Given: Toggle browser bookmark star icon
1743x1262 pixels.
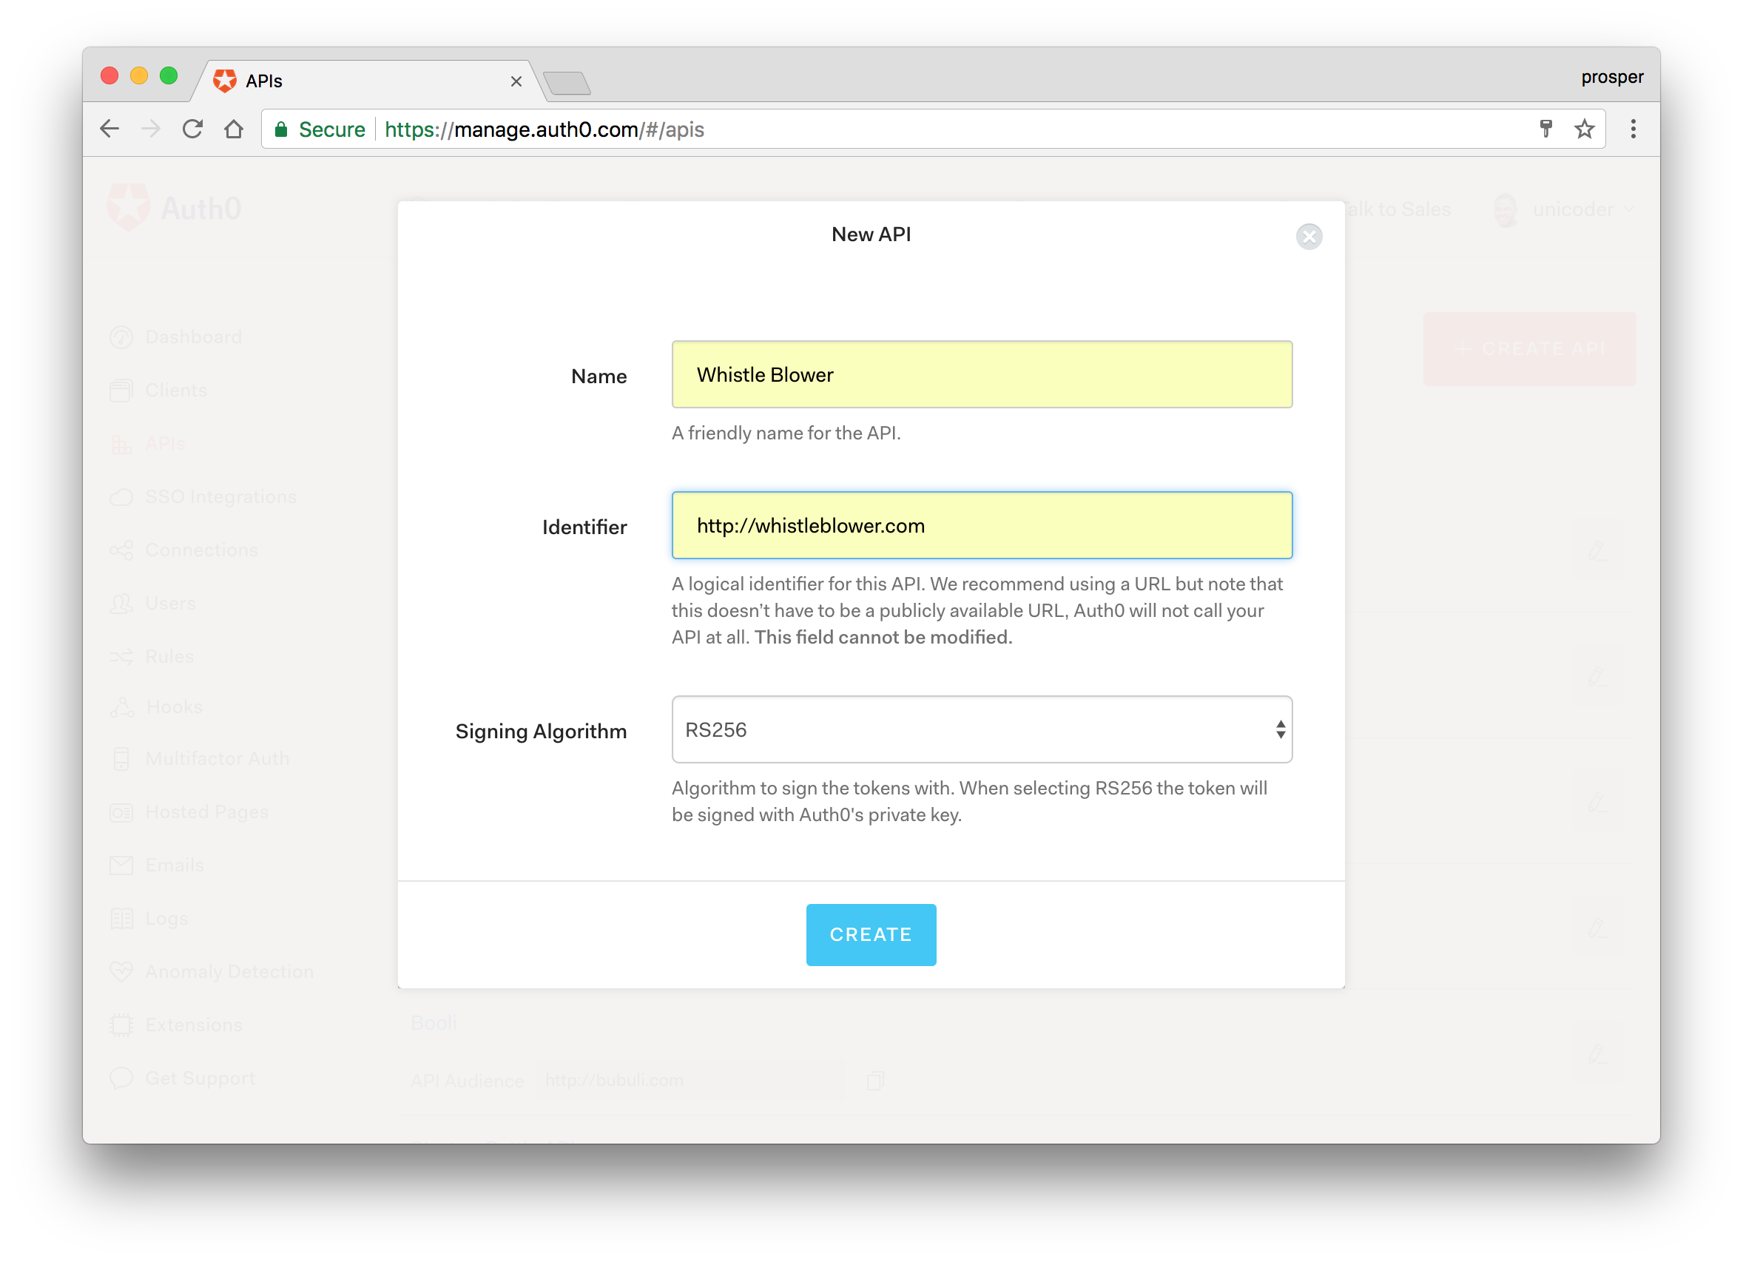Looking at the screenshot, I should (1586, 129).
